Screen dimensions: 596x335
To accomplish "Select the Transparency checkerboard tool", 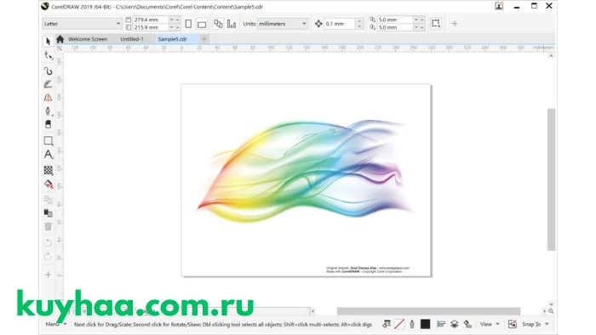I will pyautogui.click(x=48, y=170).
